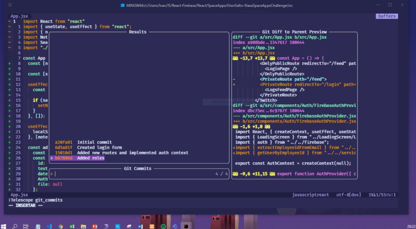Open Windows search from the taskbar
Viewport: 416px width, 229px height.
[x=15, y=226]
